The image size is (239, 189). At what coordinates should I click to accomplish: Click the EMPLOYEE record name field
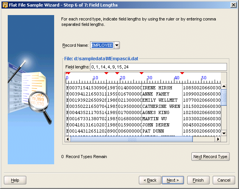coord(102,45)
